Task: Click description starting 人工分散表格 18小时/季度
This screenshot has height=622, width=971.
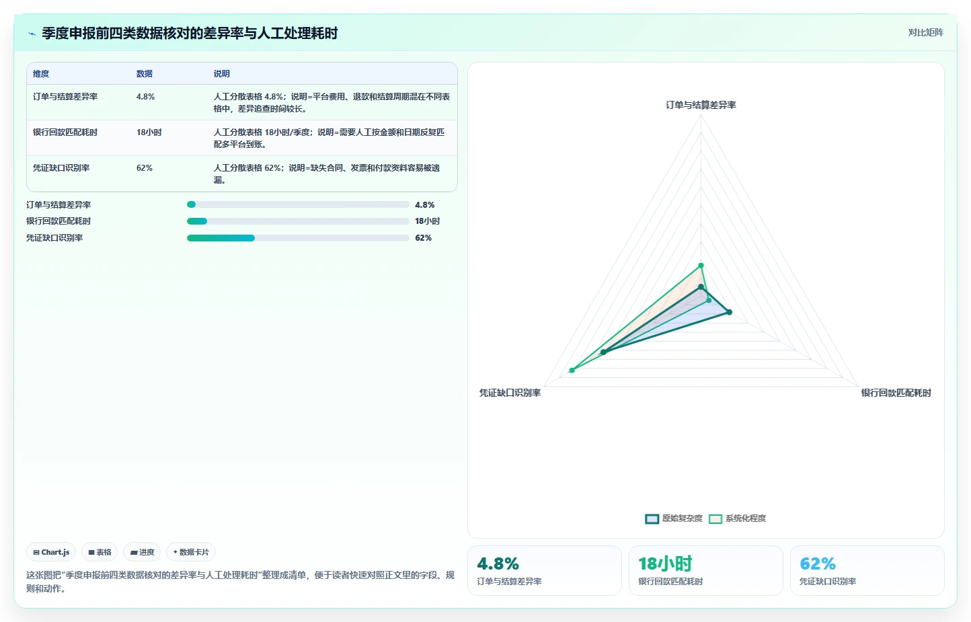Action: point(329,139)
